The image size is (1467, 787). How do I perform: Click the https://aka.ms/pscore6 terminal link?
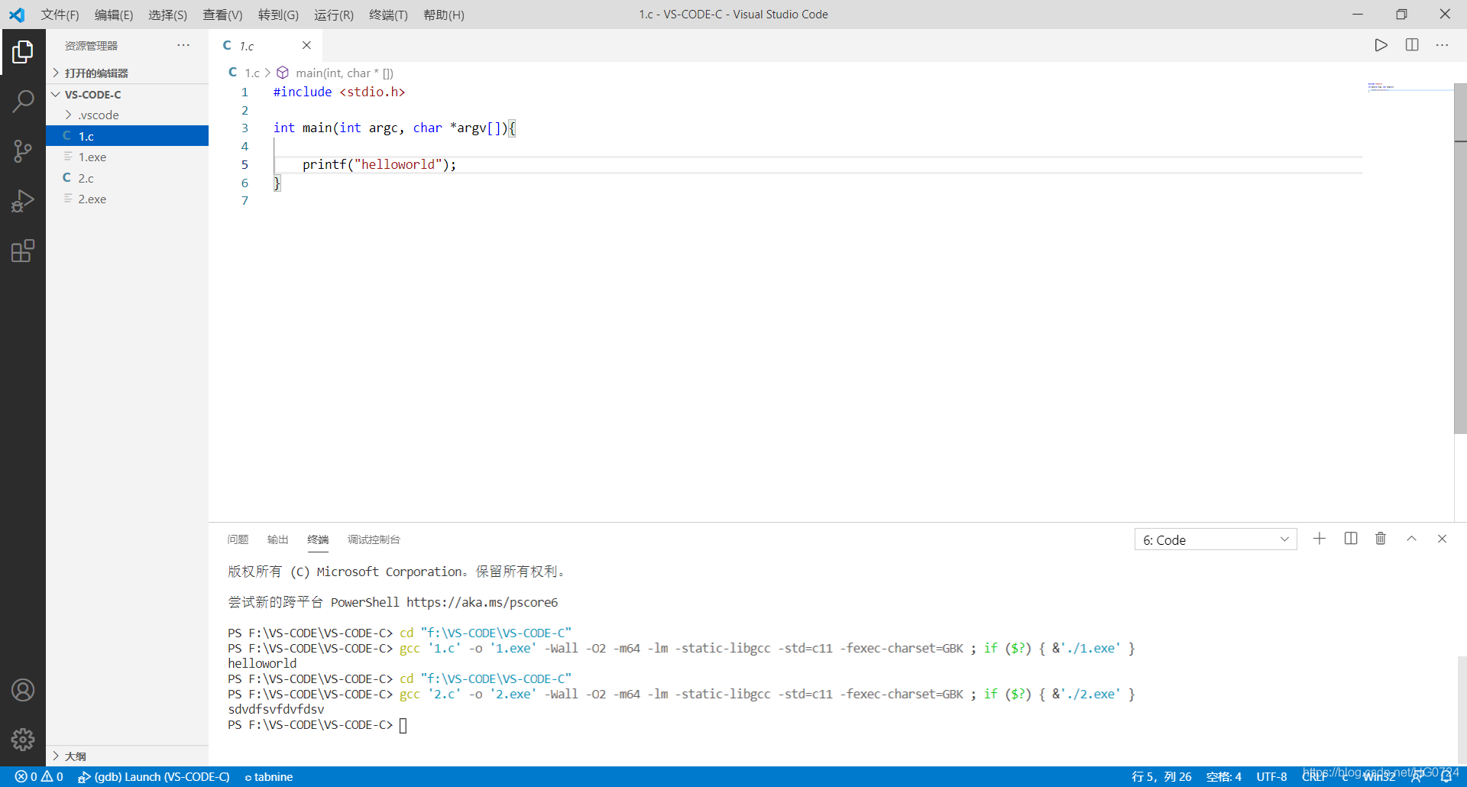[x=482, y=602]
